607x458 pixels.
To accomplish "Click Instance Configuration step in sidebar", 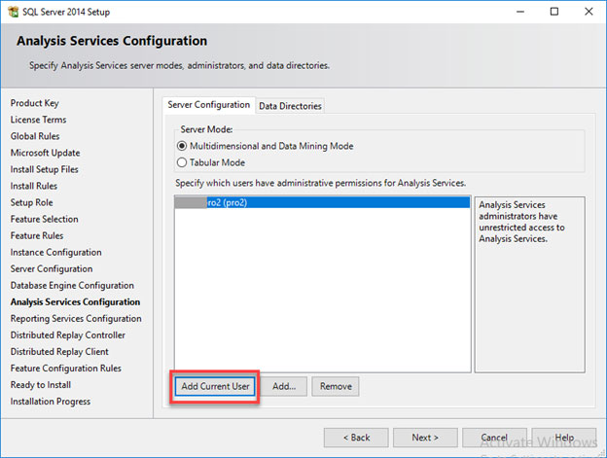I will coord(55,252).
